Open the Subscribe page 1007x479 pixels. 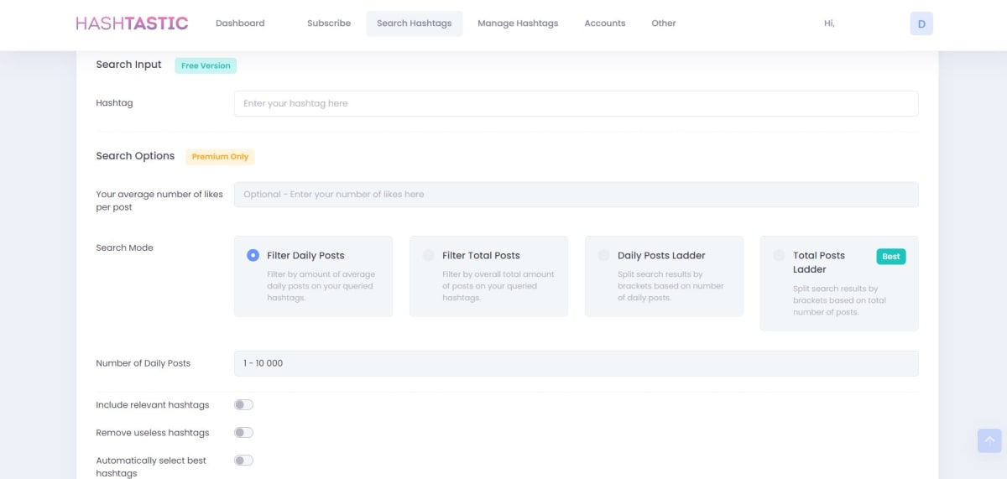(x=329, y=23)
